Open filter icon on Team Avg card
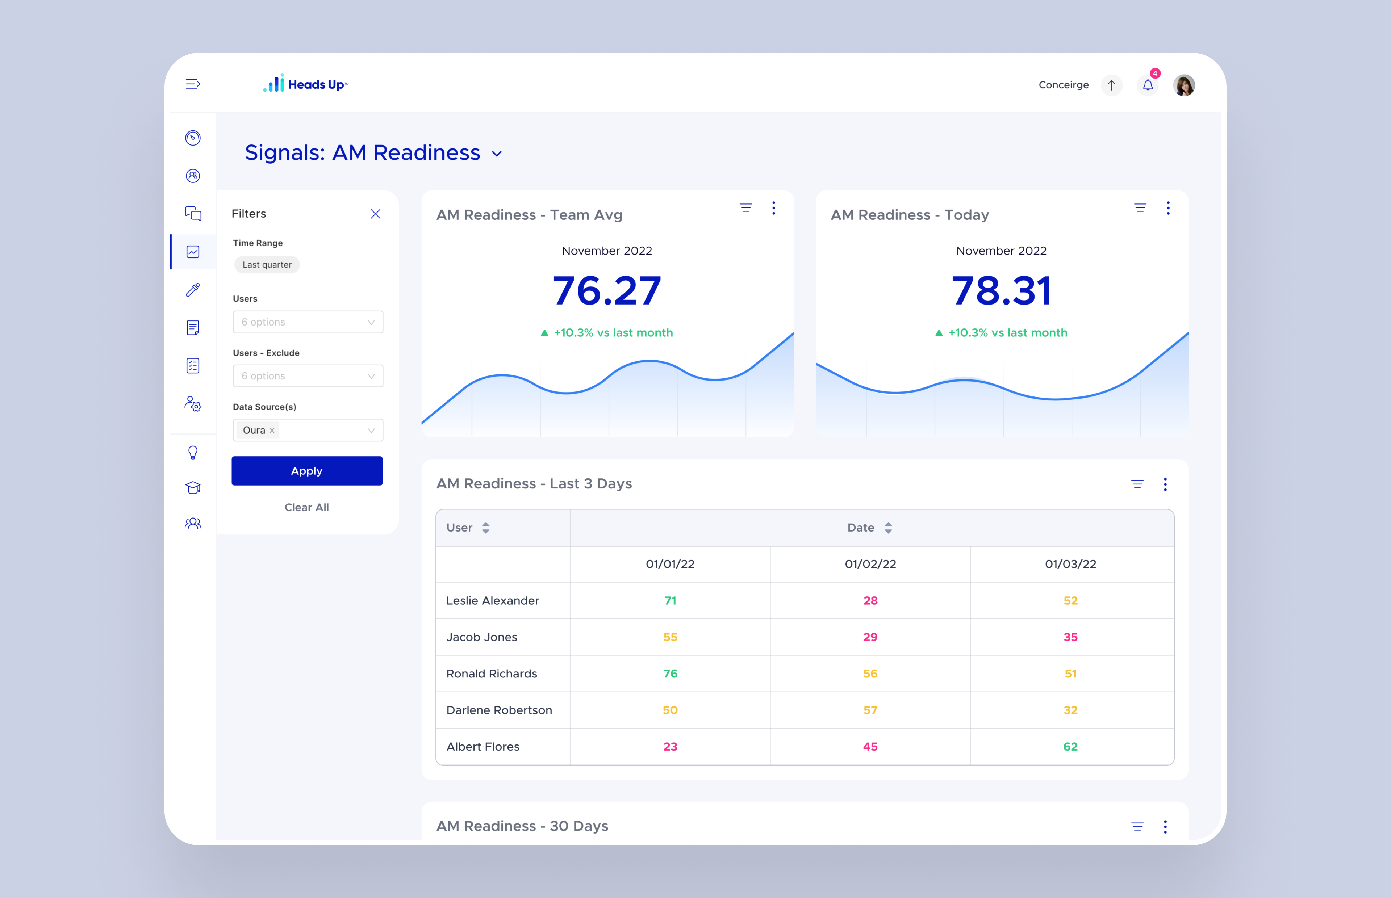This screenshot has width=1391, height=898. (x=745, y=207)
